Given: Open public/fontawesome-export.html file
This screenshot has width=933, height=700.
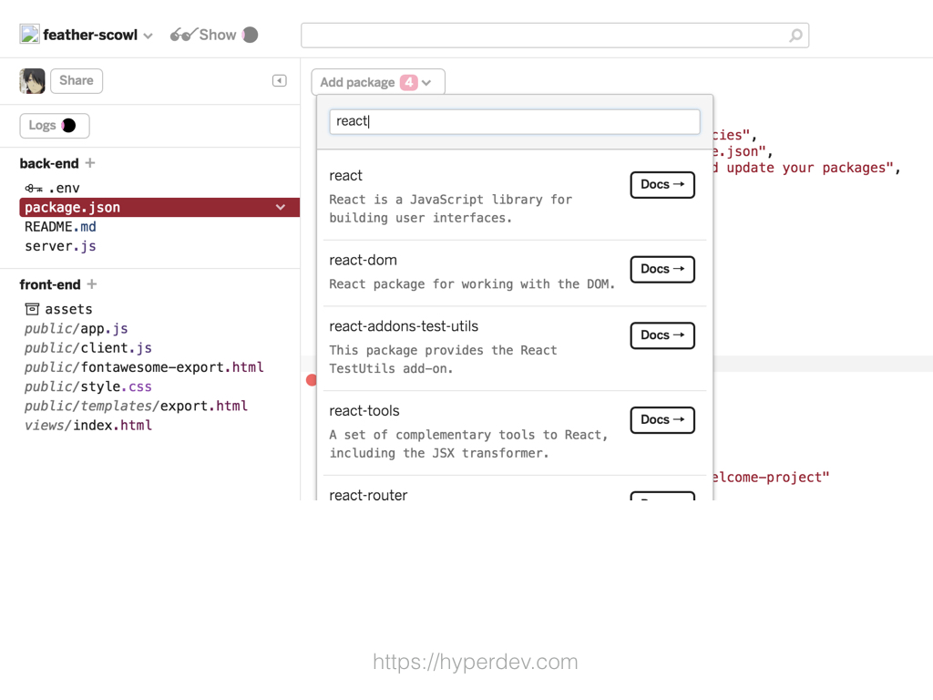Looking at the screenshot, I should pyautogui.click(x=144, y=367).
